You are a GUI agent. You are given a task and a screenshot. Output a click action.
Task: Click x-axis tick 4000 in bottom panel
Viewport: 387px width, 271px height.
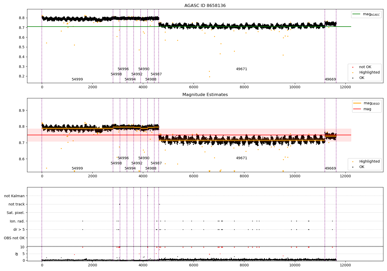click(143, 265)
